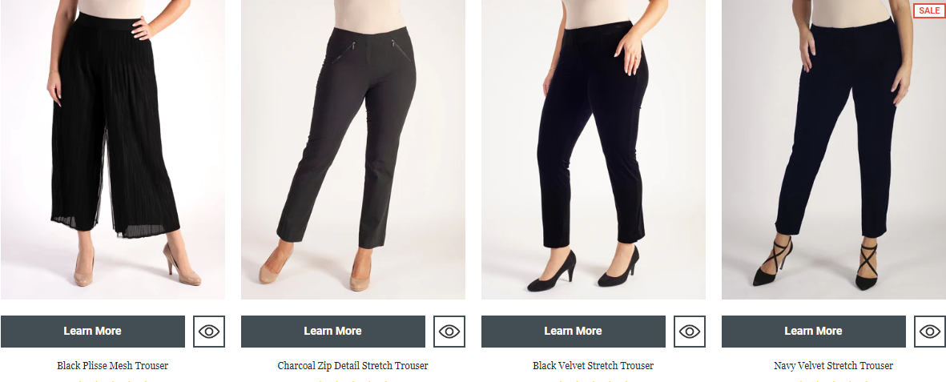Learn More about Black Plisse Mesh Trouser
Image resolution: width=946 pixels, height=382 pixels.
(92, 332)
